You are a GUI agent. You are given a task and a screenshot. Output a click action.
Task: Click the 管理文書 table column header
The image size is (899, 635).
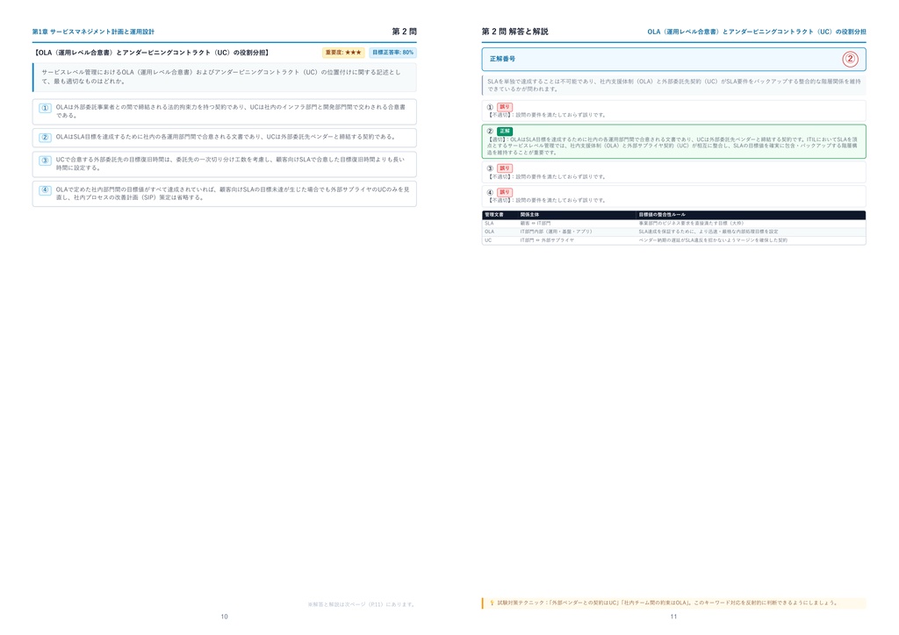pos(494,215)
